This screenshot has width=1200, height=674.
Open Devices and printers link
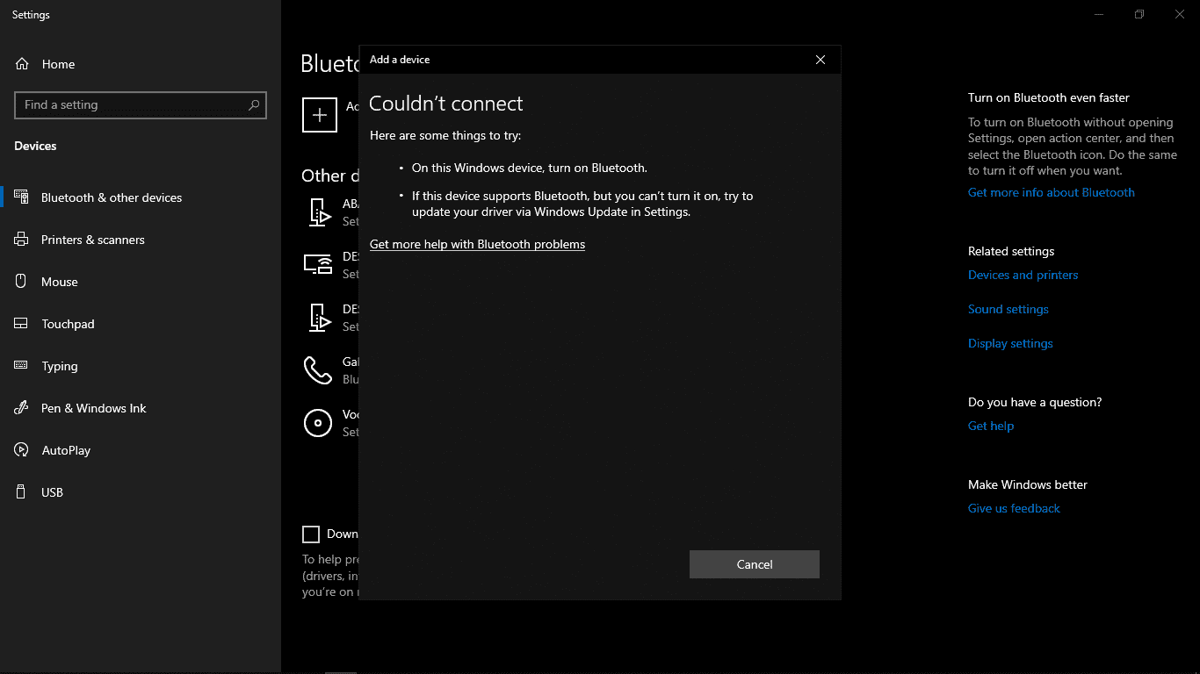click(1023, 275)
